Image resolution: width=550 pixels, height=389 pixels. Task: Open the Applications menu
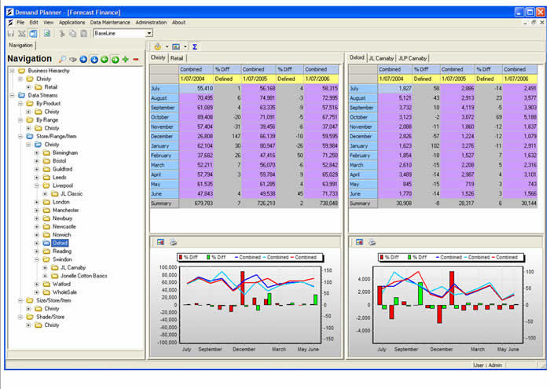click(x=72, y=23)
